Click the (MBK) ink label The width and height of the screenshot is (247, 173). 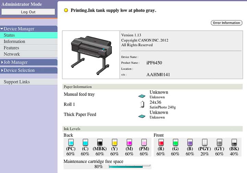(100, 149)
